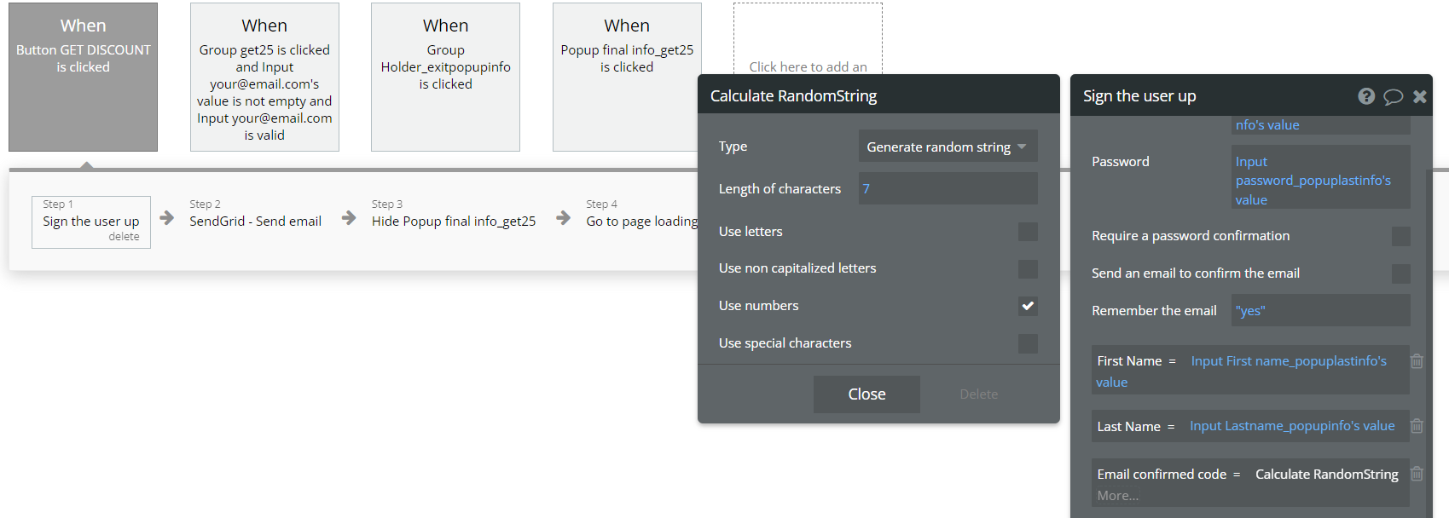Open the Popup final info_get25 is clicked event
1449x518 pixels.
626,77
